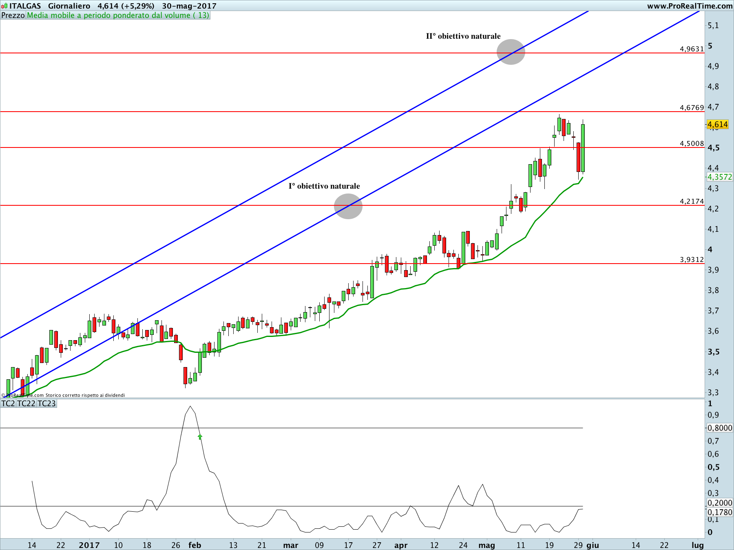Image resolution: width=734 pixels, height=550 pixels.
Task: Click the II° obiettivo naturale annotation
Action: point(463,36)
